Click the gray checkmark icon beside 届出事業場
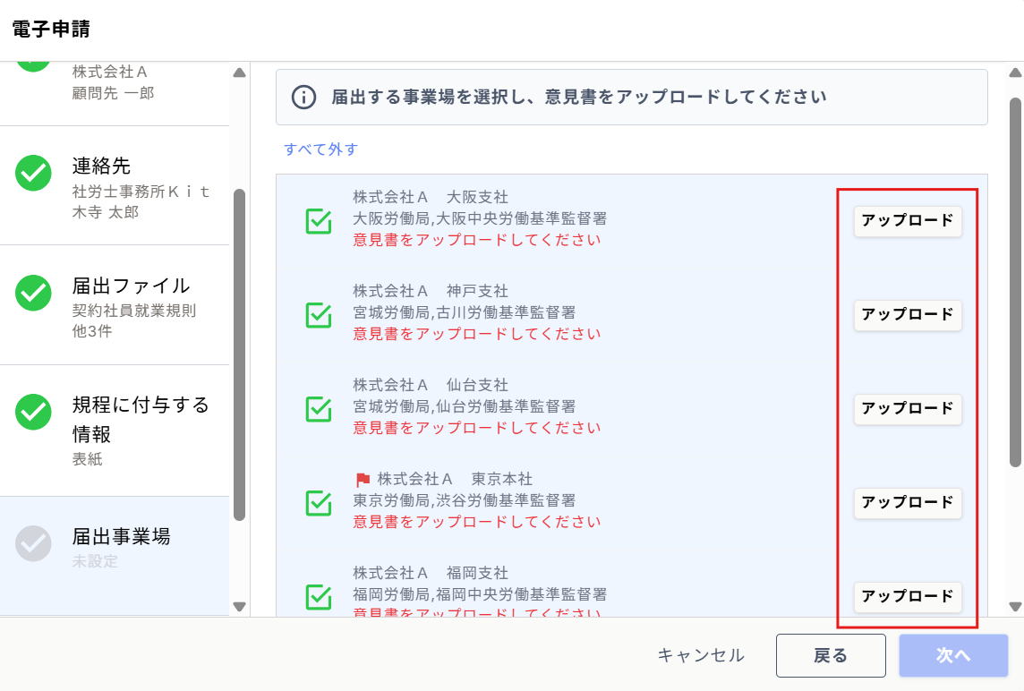Viewport: 1024px width, 691px height. click(33, 543)
